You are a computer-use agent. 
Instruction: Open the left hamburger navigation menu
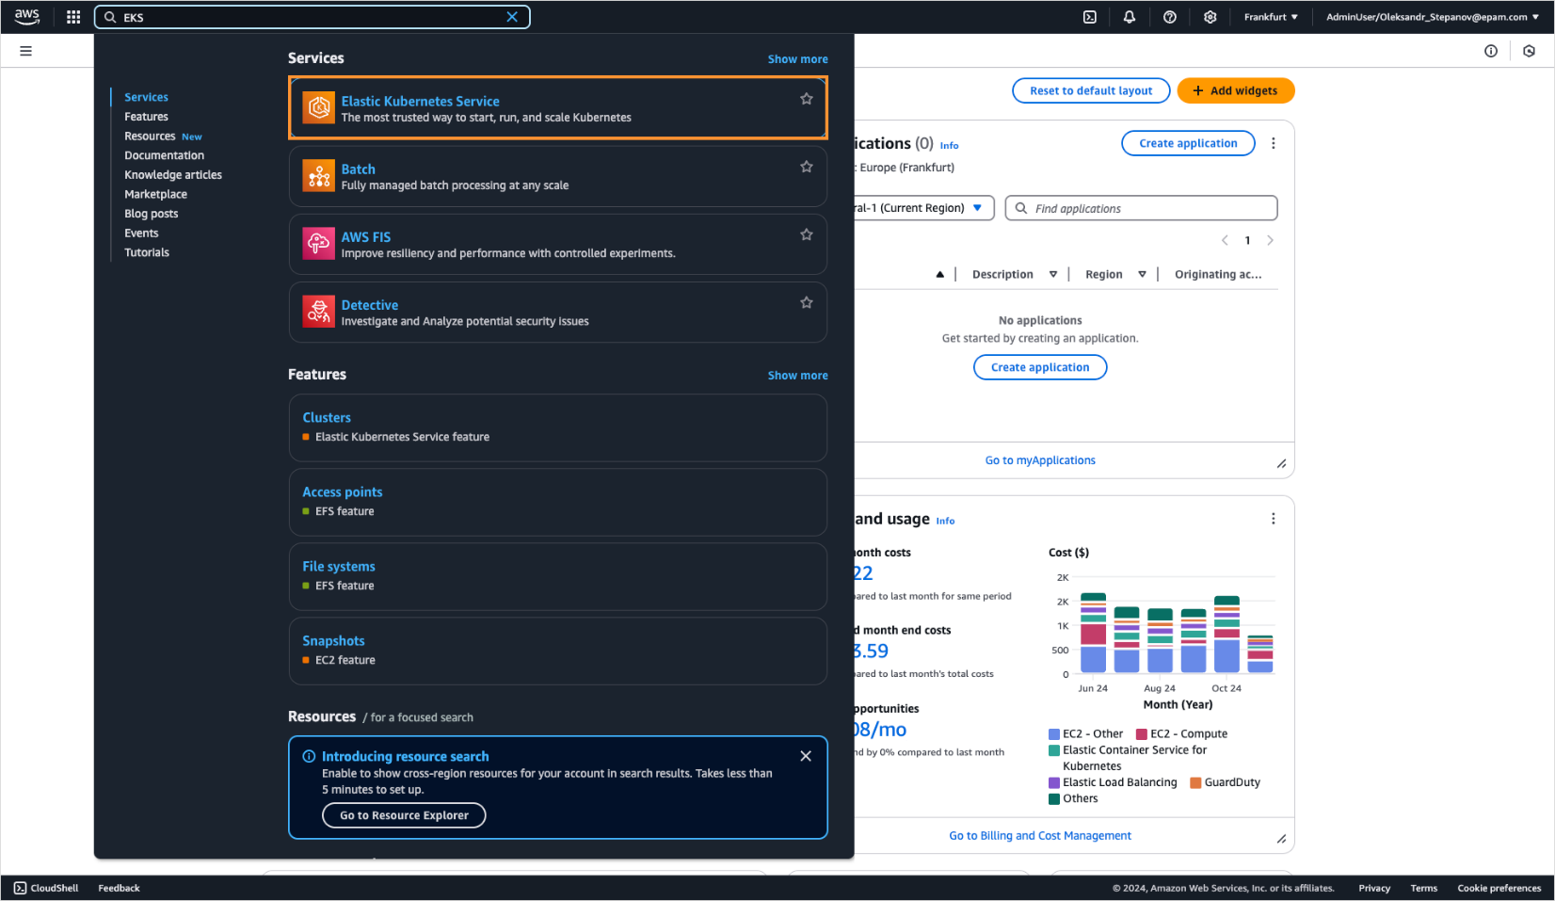(26, 51)
